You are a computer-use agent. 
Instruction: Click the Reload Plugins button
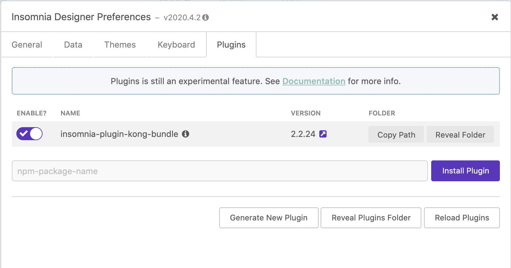[x=462, y=218]
